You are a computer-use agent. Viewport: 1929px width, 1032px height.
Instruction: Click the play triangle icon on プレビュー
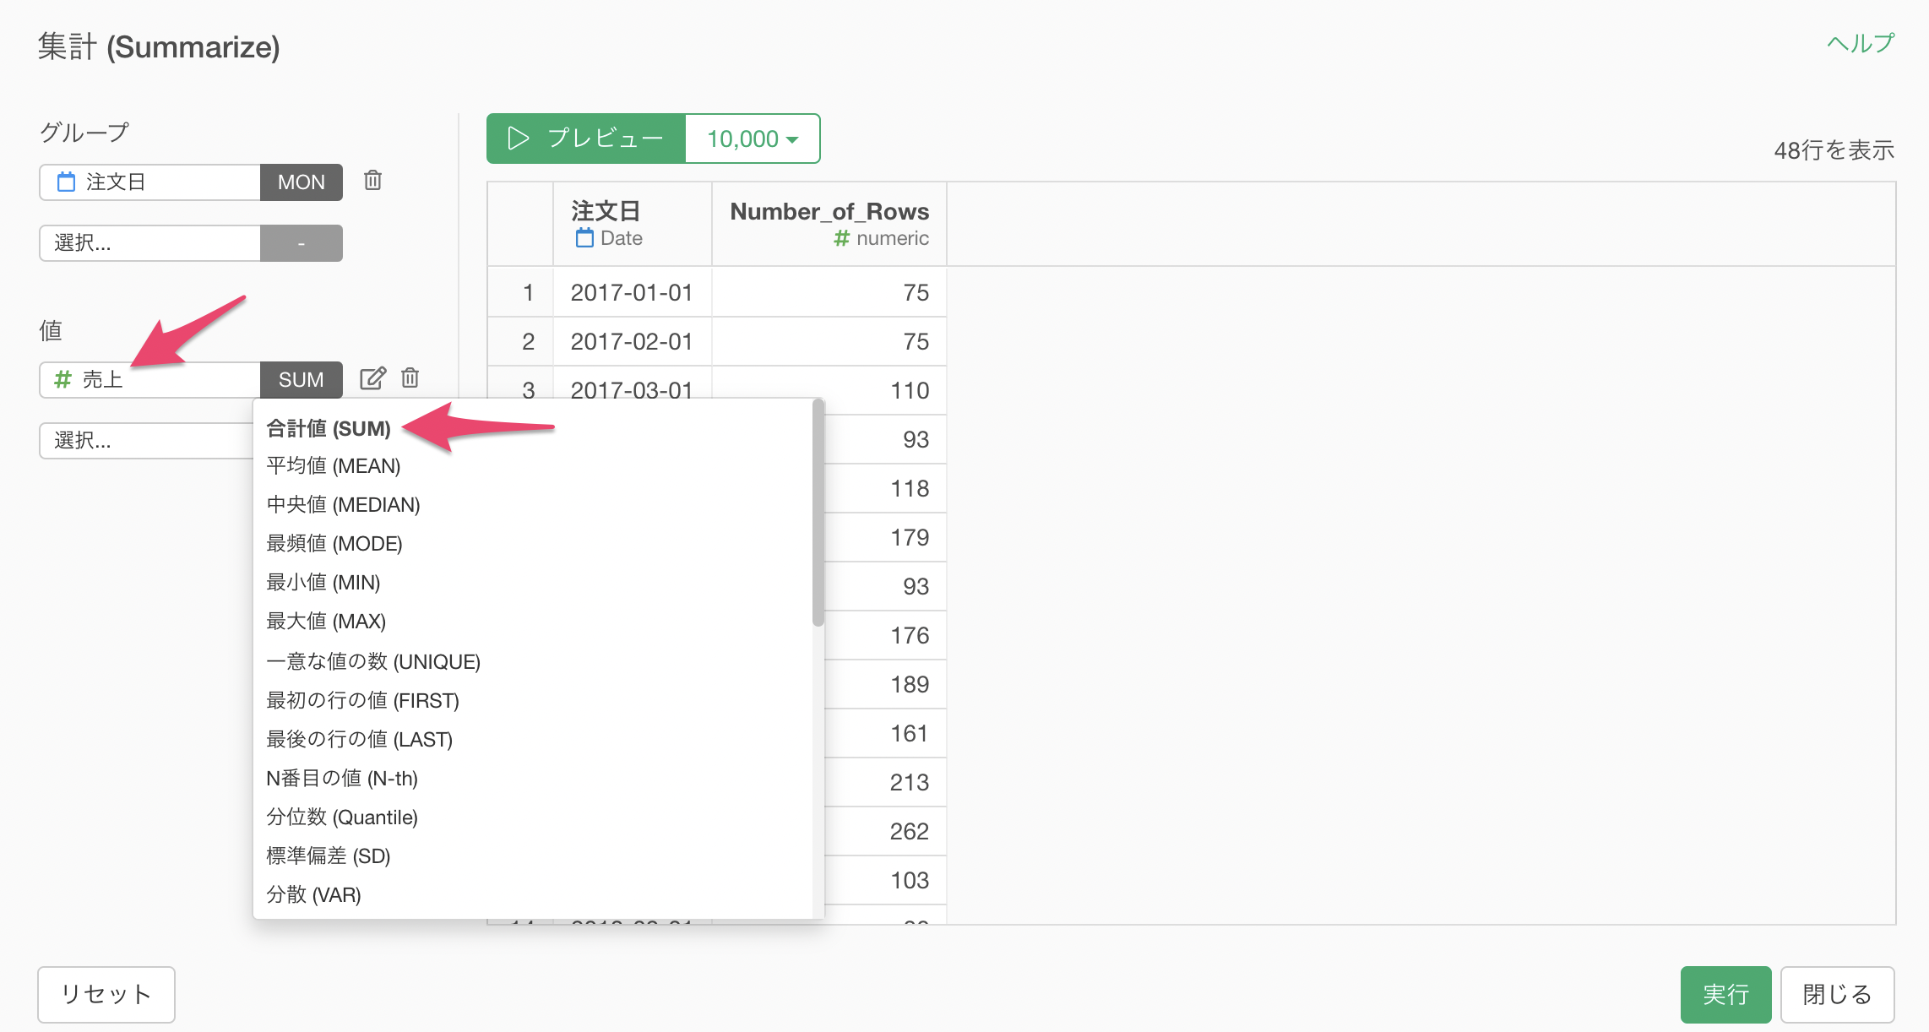click(x=518, y=139)
